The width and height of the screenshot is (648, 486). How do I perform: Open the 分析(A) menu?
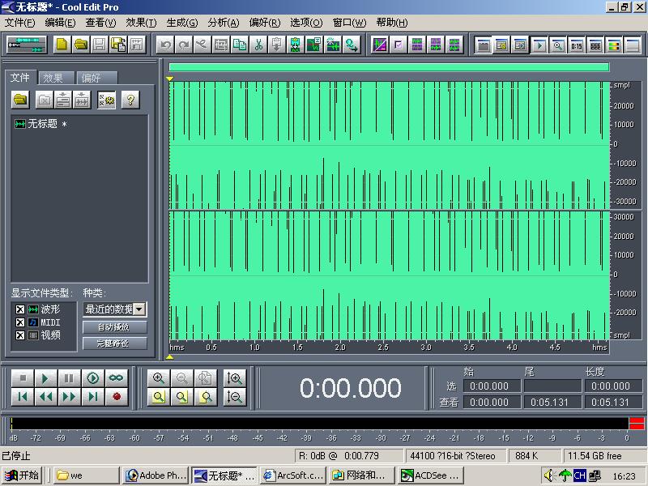pyautogui.click(x=224, y=23)
